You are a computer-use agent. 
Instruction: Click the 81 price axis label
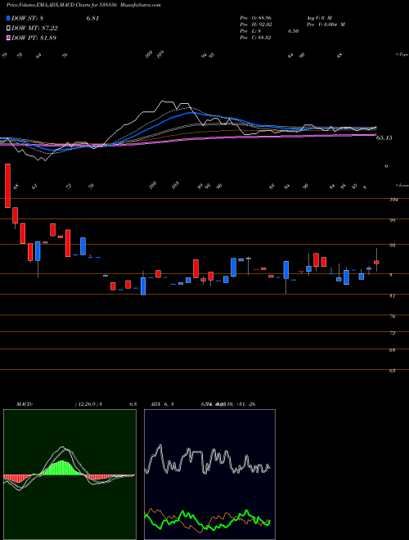[x=392, y=295]
